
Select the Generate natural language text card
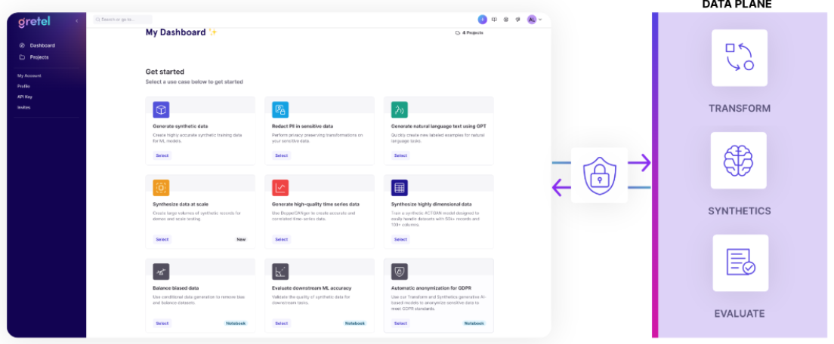pos(400,155)
